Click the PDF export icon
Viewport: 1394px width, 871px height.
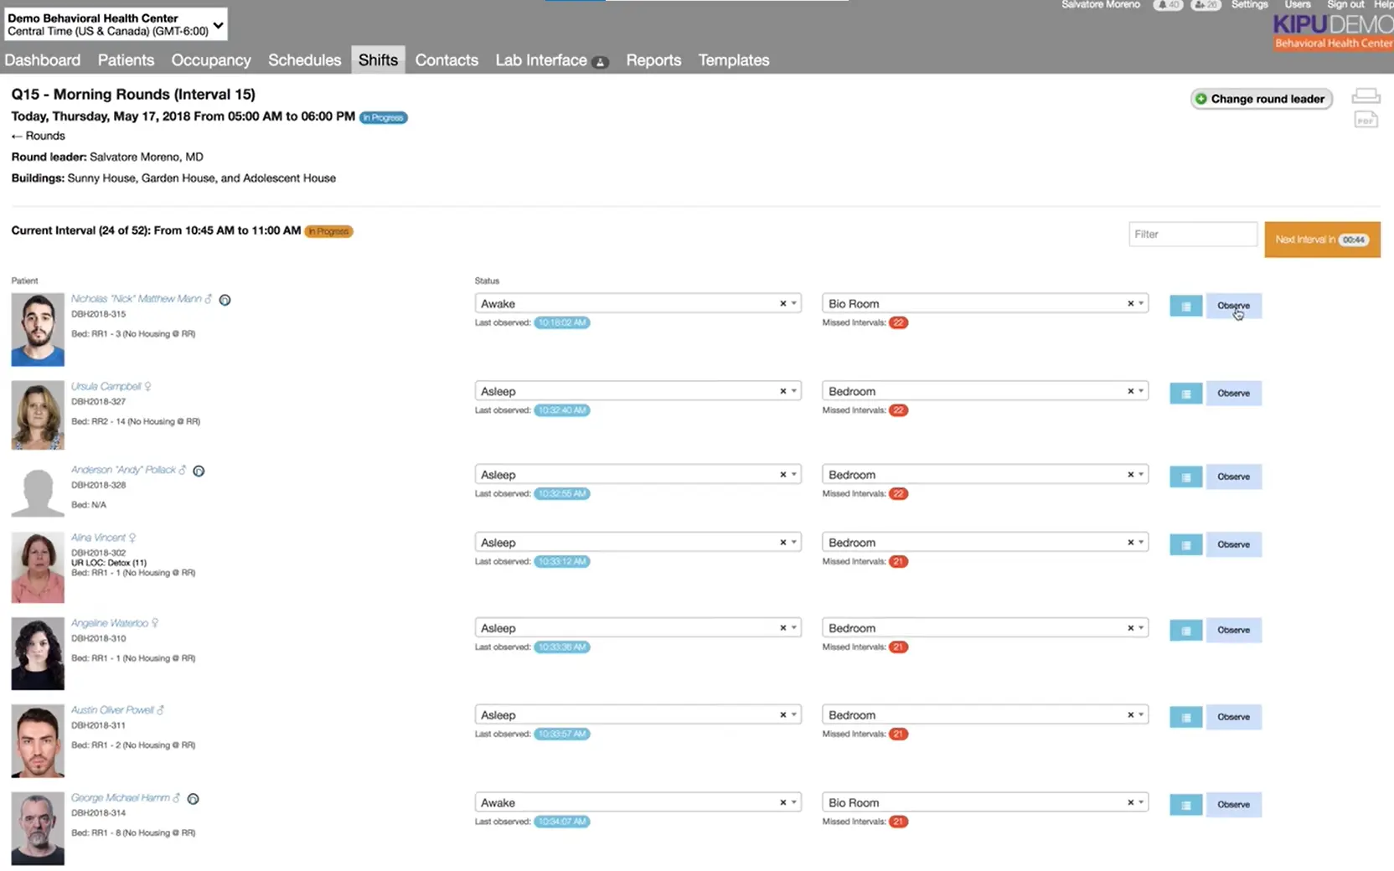1366,120
